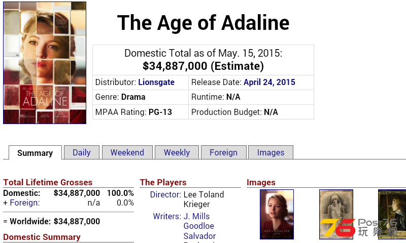Open the Daily tab
Screen dimensions: 406x243
82,152
